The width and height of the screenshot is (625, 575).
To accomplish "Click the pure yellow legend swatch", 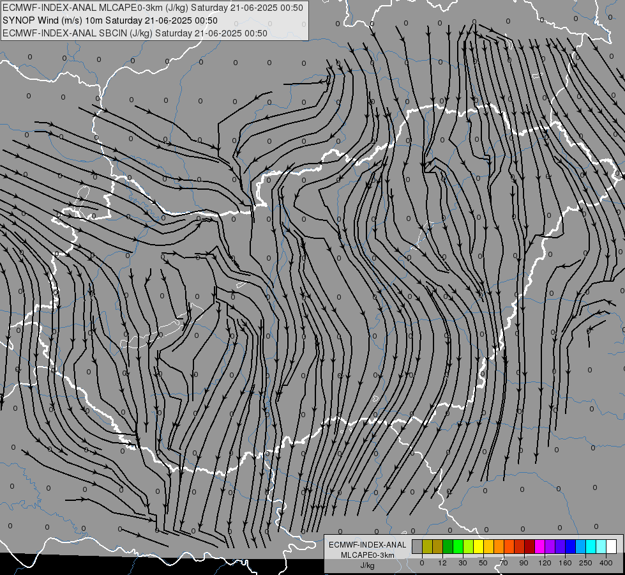I will (478, 546).
